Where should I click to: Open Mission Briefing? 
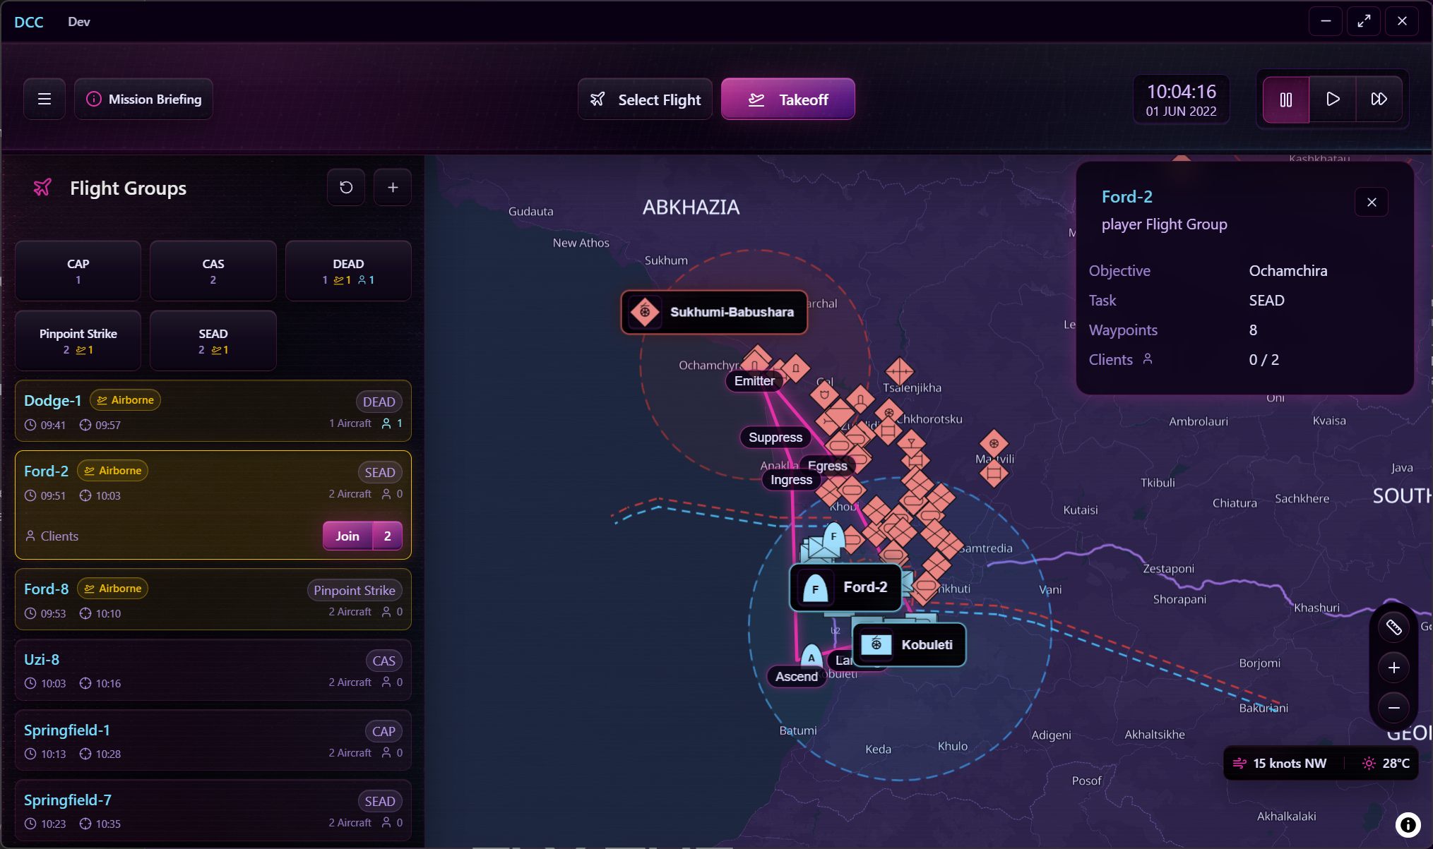pyautogui.click(x=143, y=99)
